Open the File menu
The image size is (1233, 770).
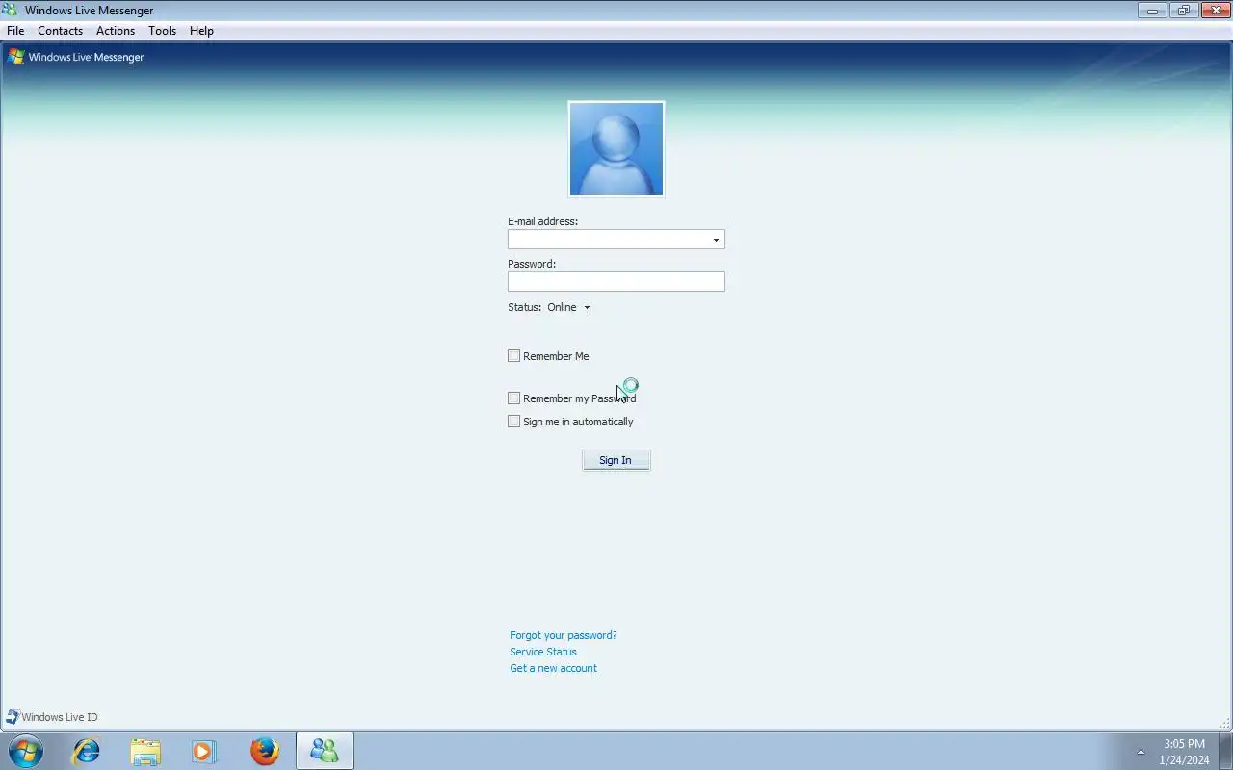(x=15, y=31)
